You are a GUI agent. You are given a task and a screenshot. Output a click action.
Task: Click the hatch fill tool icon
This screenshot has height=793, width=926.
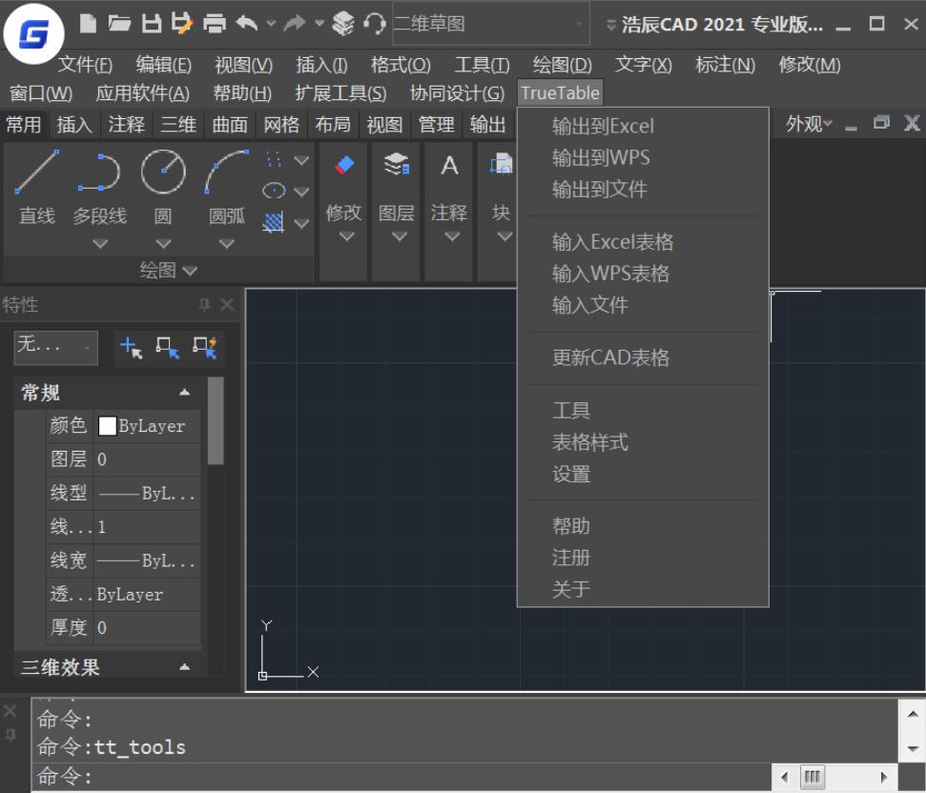[x=274, y=222]
